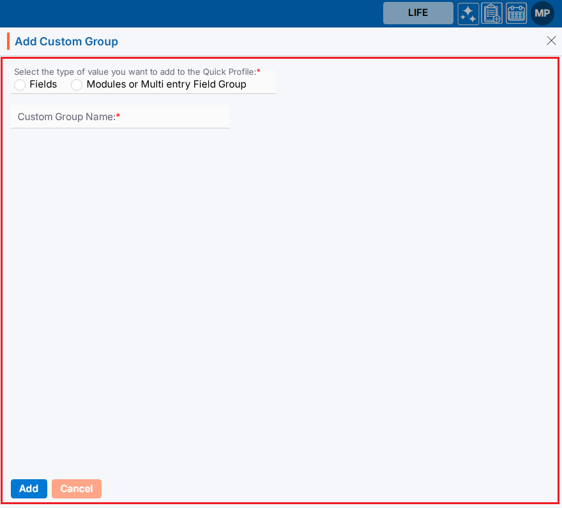This screenshot has height=508, width=562.
Task: Click the Custom Group Name input field
Action: [120, 117]
